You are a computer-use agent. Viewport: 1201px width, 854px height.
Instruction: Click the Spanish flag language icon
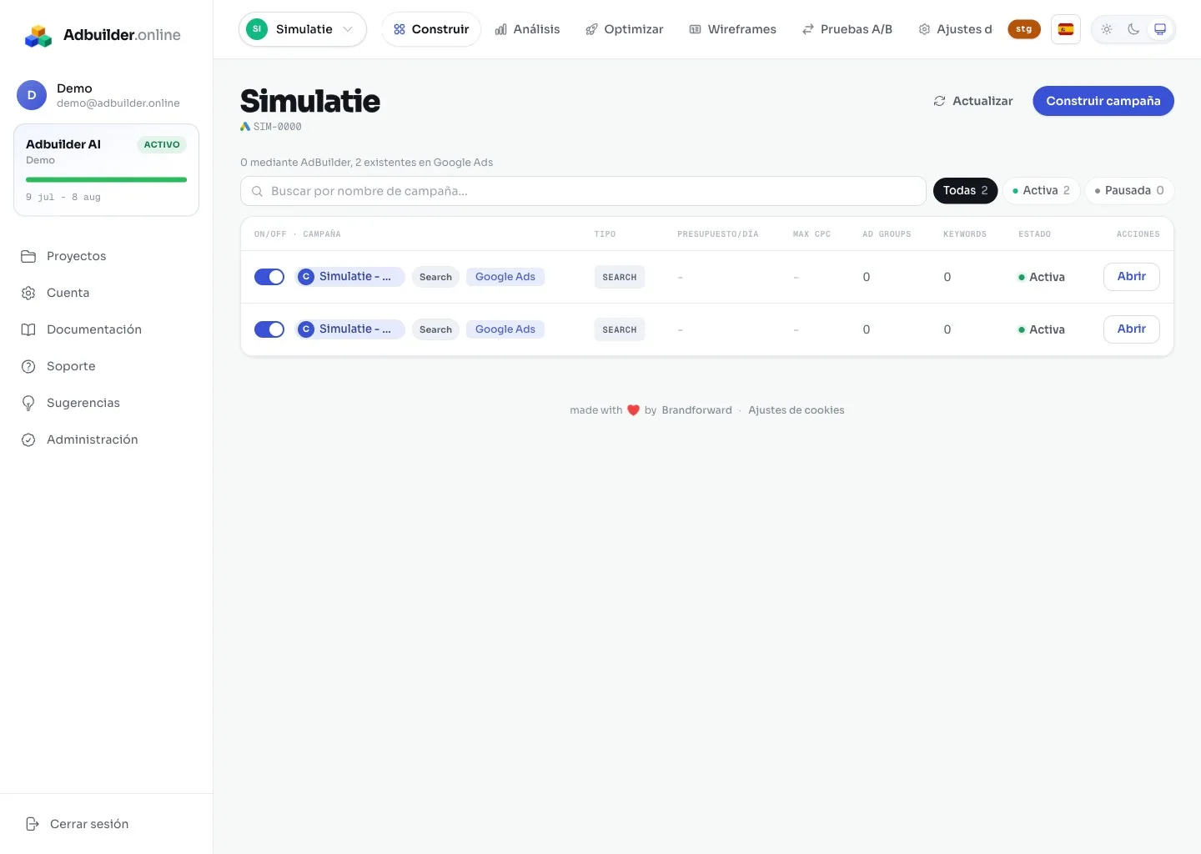point(1066,29)
